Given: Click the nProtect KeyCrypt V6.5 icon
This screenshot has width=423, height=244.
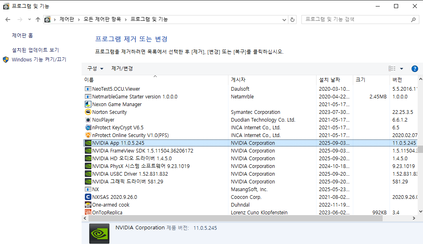Looking at the screenshot, I should point(88,128).
